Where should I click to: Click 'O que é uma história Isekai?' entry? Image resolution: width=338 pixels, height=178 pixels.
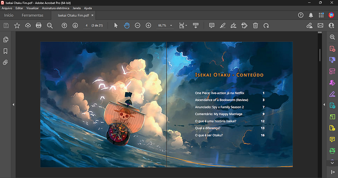(x=216, y=121)
